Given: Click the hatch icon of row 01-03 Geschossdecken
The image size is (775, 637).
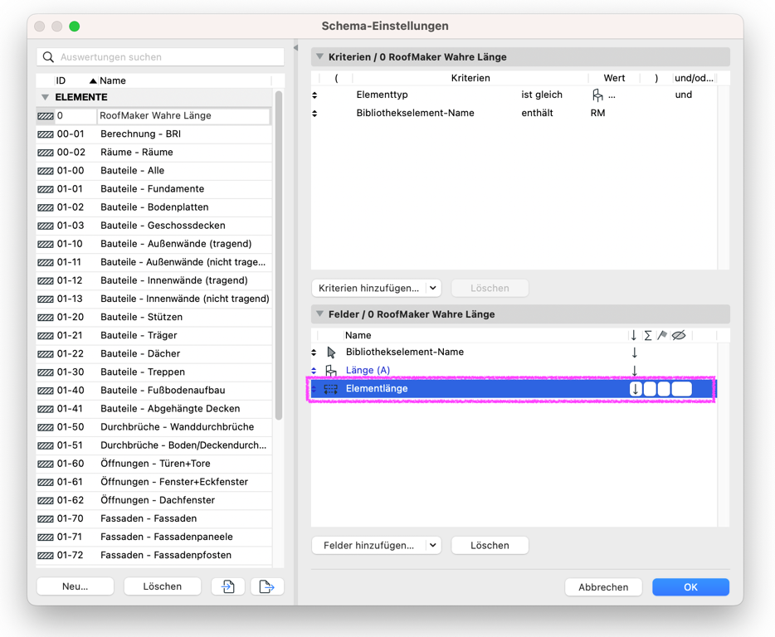Looking at the screenshot, I should pos(46,226).
